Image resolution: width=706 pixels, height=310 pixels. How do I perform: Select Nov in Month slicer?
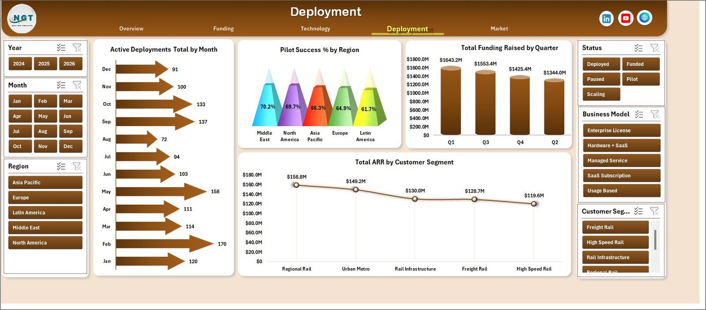pos(45,146)
